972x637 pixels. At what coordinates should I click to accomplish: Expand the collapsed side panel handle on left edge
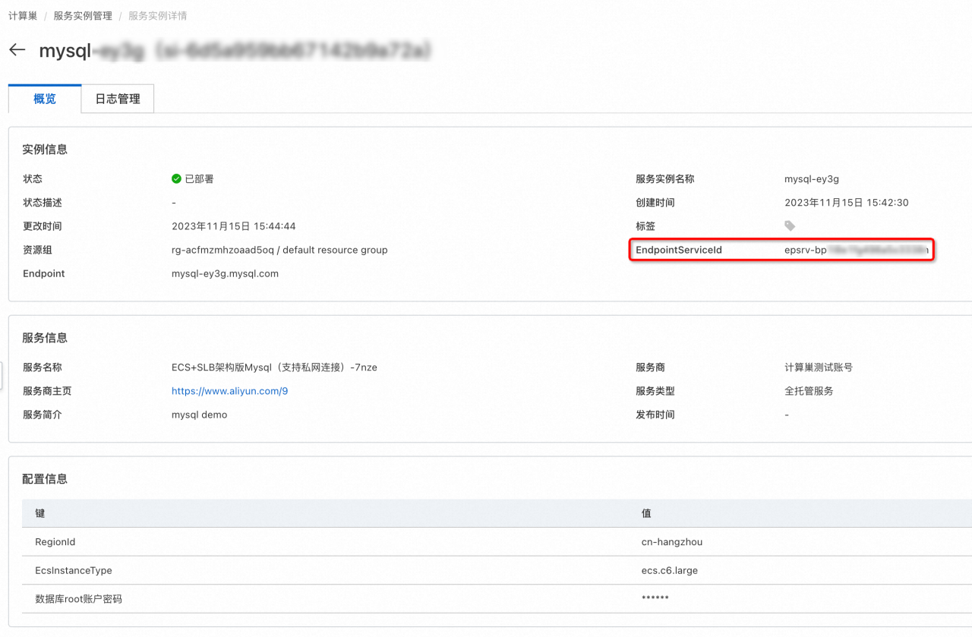click(x=2, y=375)
